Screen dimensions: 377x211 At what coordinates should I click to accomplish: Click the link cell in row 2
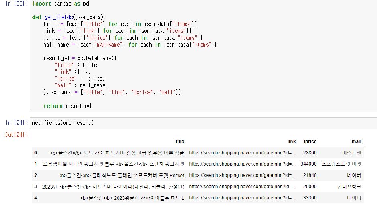[x=242, y=176]
